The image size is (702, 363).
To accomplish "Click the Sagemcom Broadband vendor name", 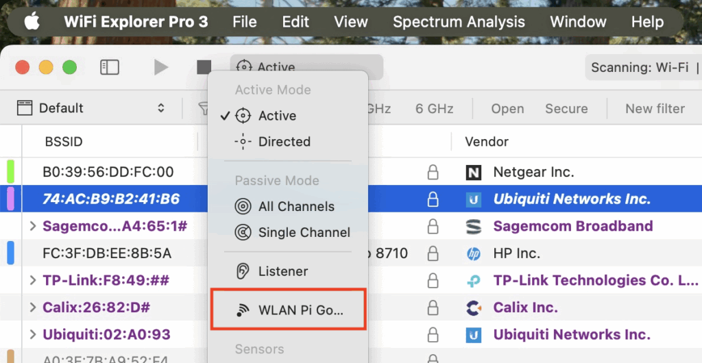I will [x=573, y=226].
